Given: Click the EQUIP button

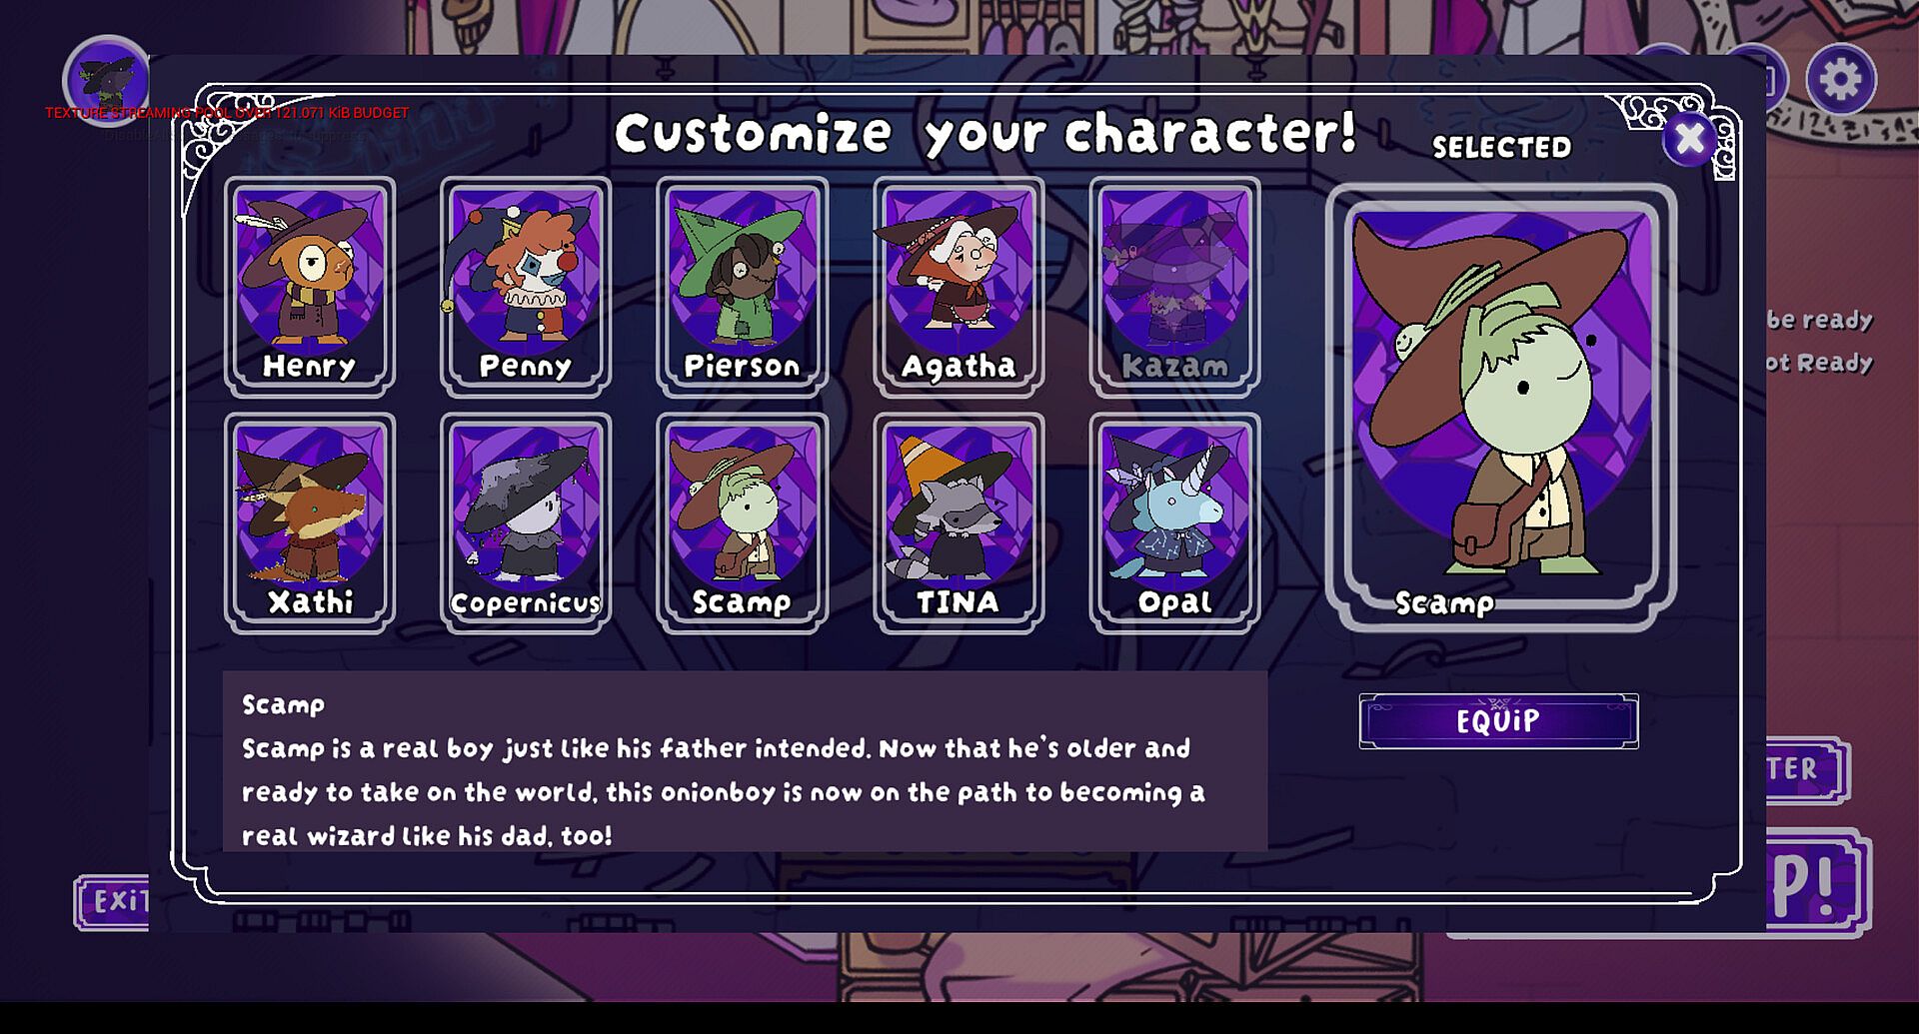Looking at the screenshot, I should pyautogui.click(x=1498, y=720).
